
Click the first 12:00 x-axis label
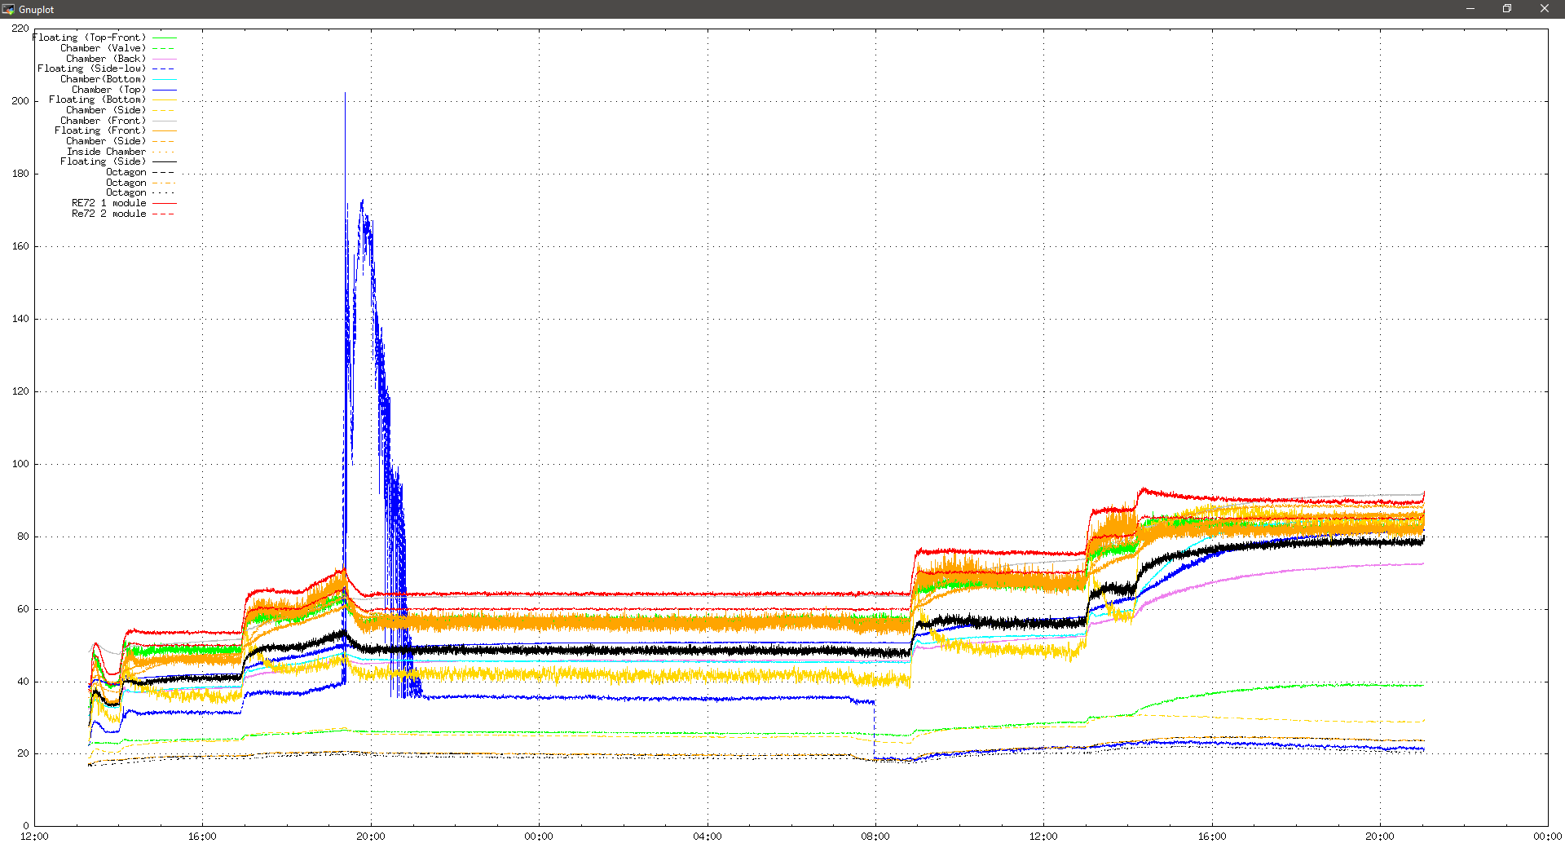tap(34, 837)
